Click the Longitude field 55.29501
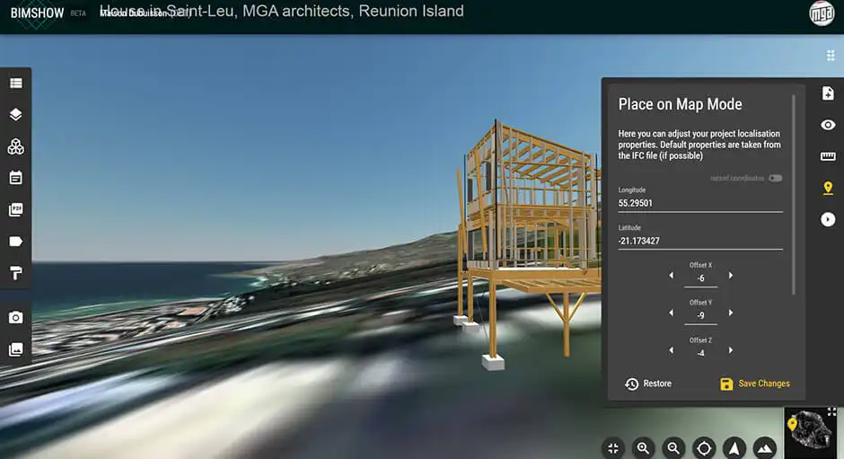The height and width of the screenshot is (459, 844). pyautogui.click(x=700, y=203)
